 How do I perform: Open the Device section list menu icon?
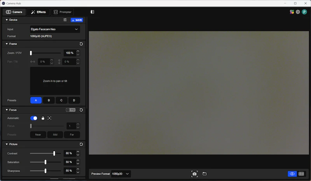(x=65, y=20)
